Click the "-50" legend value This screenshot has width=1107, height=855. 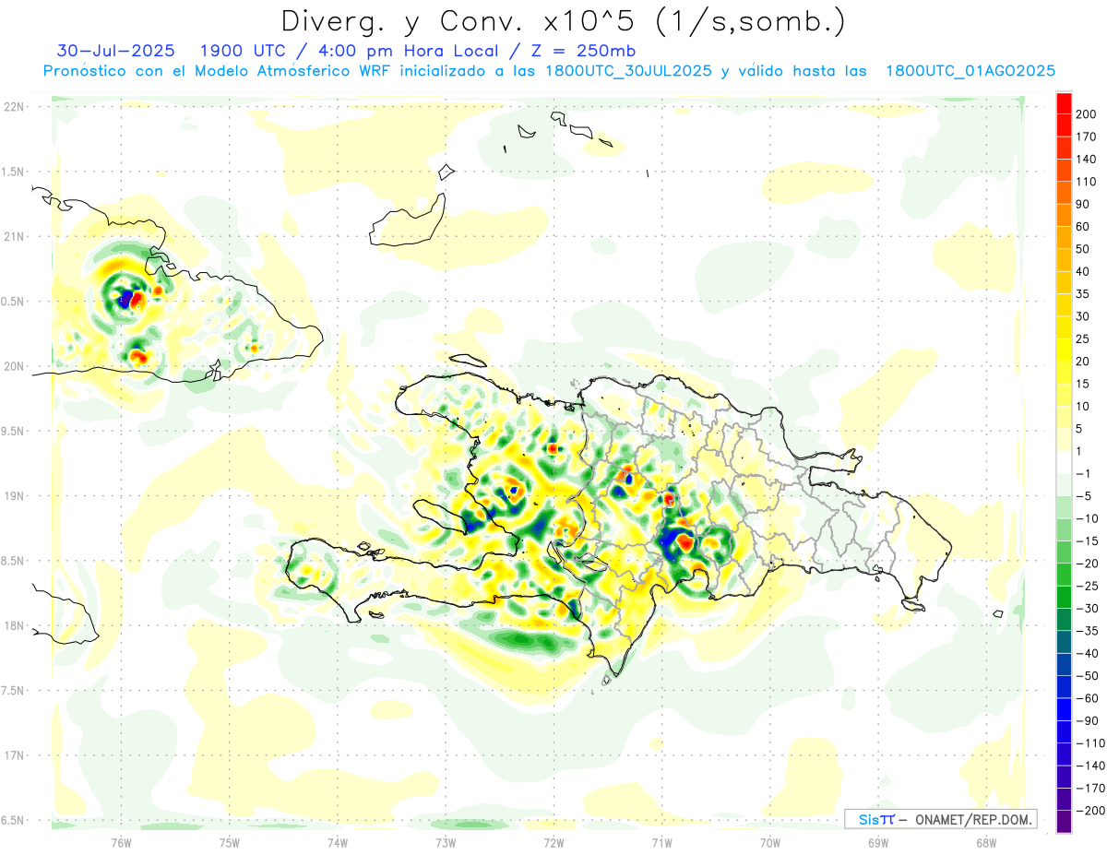pos(1086,676)
